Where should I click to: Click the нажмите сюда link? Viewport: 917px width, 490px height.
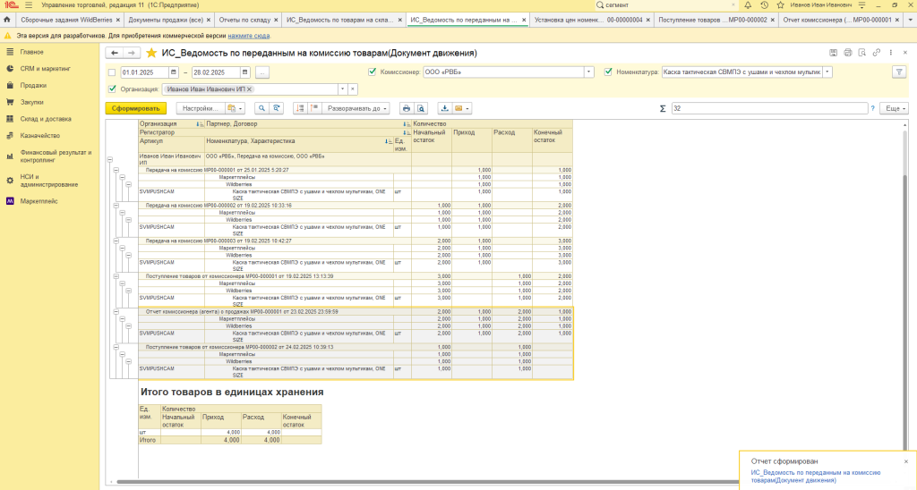pyautogui.click(x=249, y=36)
